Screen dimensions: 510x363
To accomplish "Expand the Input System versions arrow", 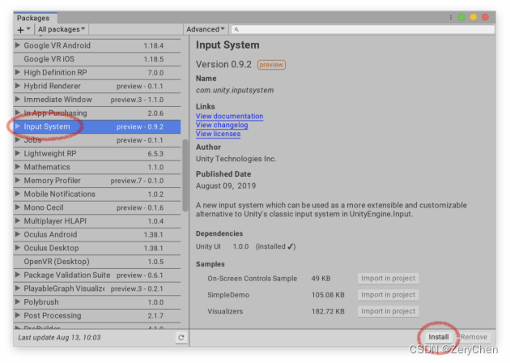I will coord(18,126).
